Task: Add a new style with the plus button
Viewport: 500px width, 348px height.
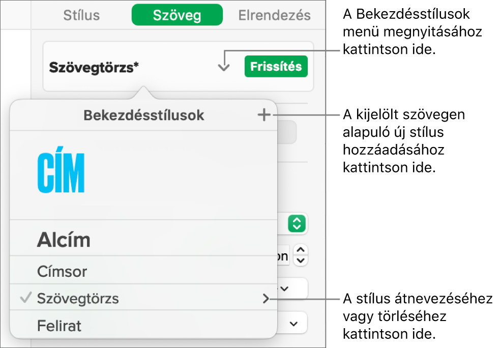Action: pos(263,115)
